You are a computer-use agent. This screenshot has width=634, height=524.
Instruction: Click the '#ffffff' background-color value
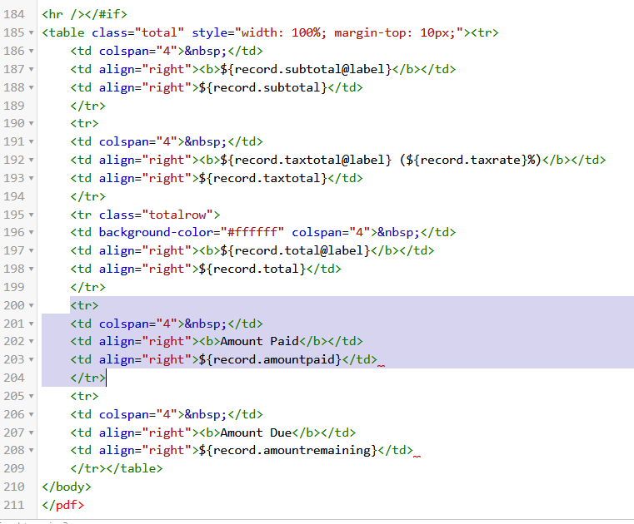pos(252,233)
